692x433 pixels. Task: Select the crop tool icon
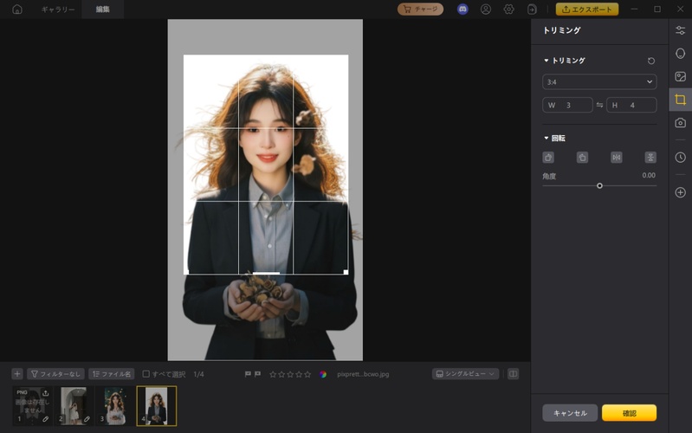pyautogui.click(x=680, y=100)
